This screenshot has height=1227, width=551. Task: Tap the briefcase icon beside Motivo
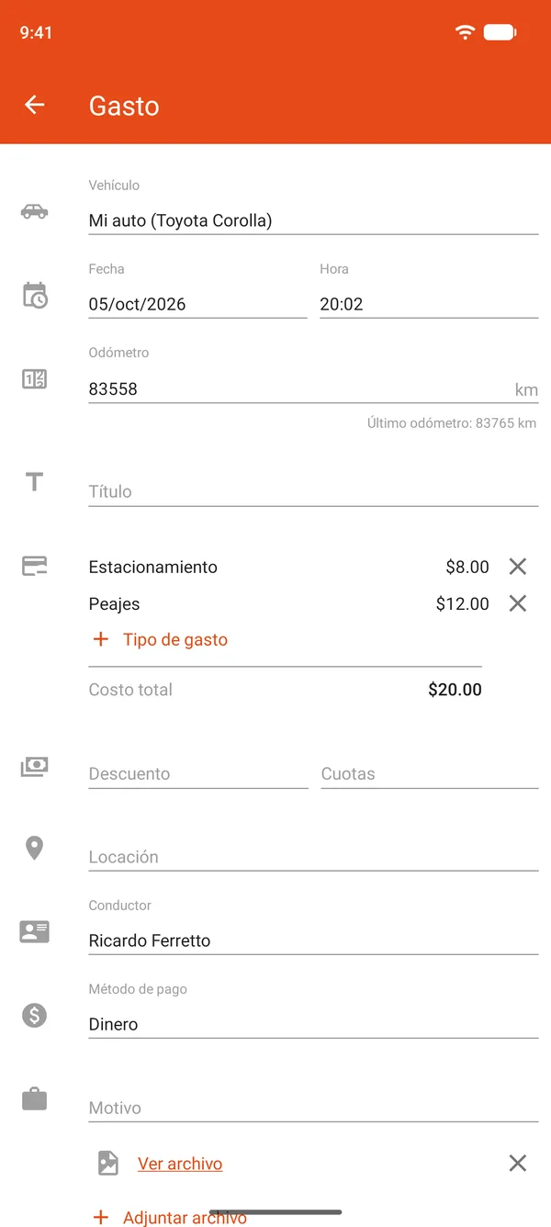tap(34, 1098)
